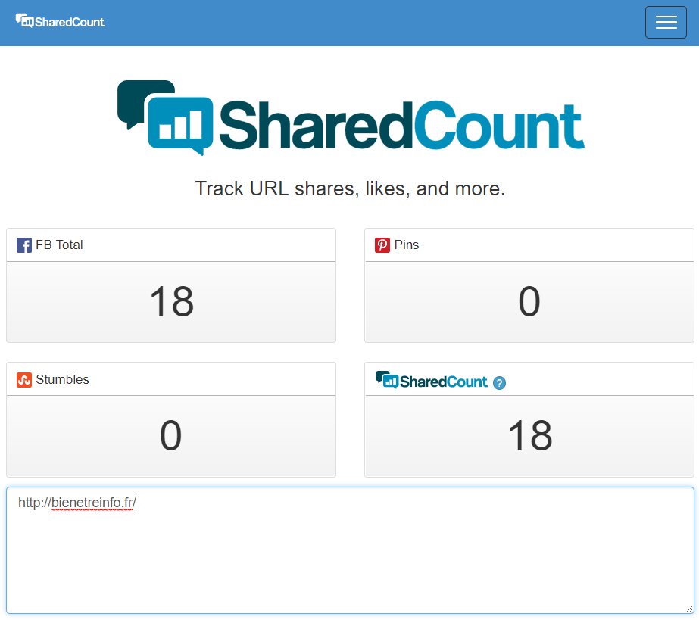This screenshot has height=623, width=699.
Task: Click the small SharedCount logo in panel header
Action: point(432,381)
